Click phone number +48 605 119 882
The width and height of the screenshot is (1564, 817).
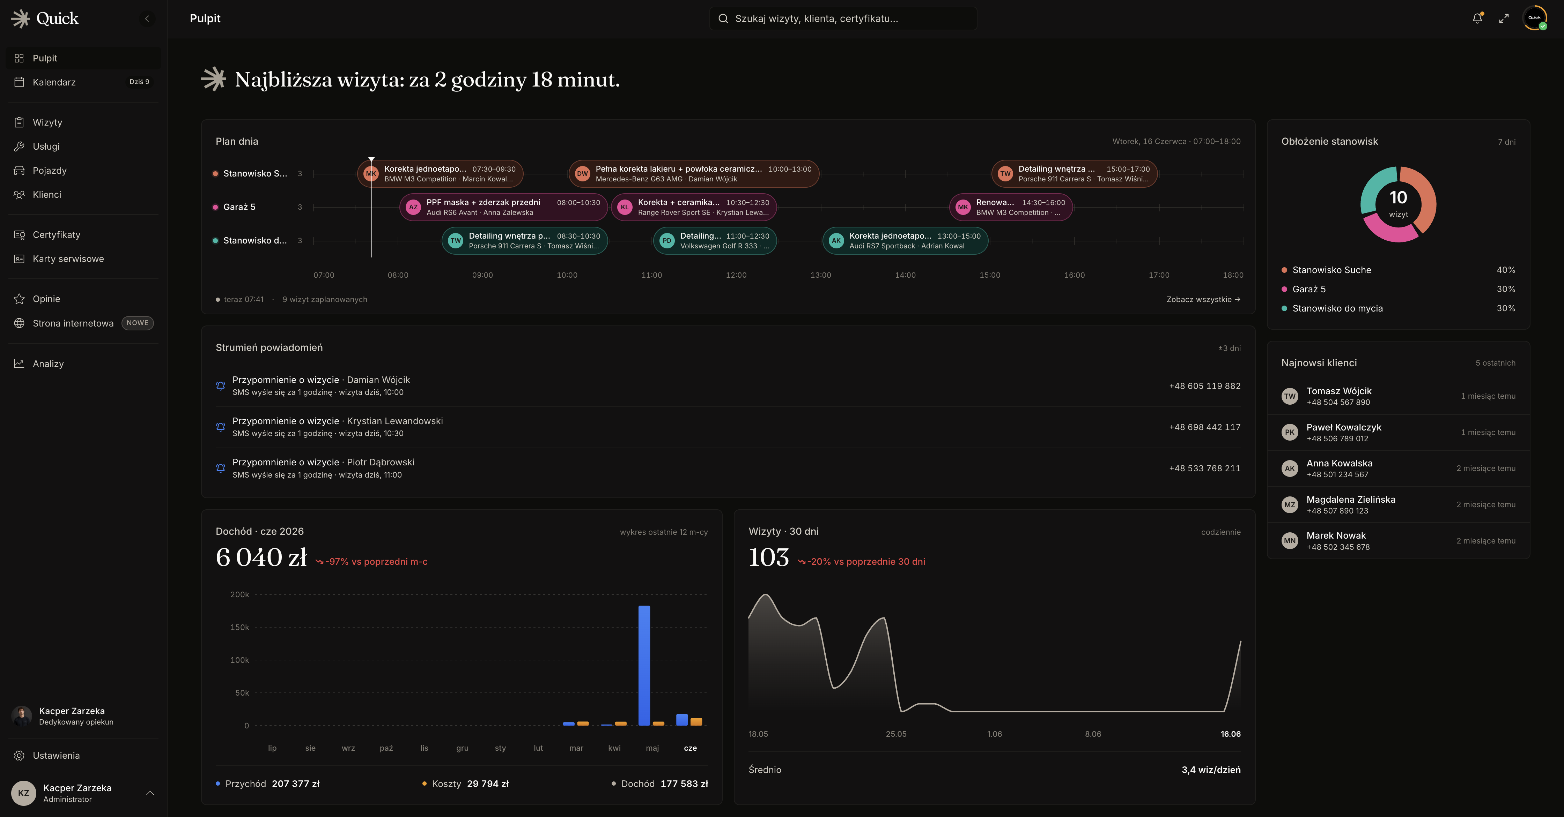1204,386
